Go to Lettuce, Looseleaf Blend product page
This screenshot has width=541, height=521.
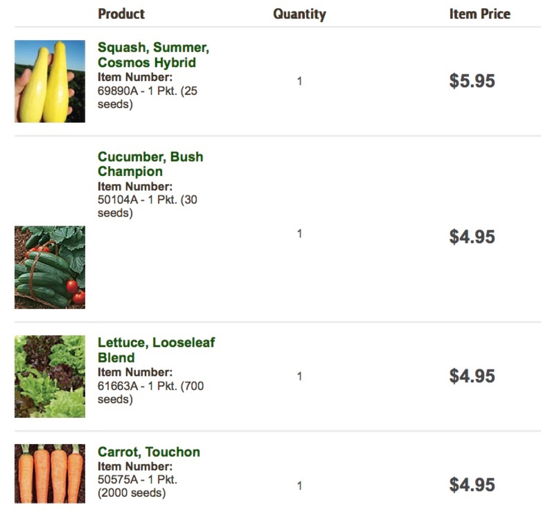click(x=156, y=350)
